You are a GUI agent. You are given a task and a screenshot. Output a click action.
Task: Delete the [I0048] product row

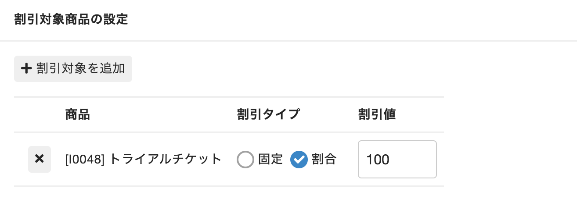coord(40,159)
